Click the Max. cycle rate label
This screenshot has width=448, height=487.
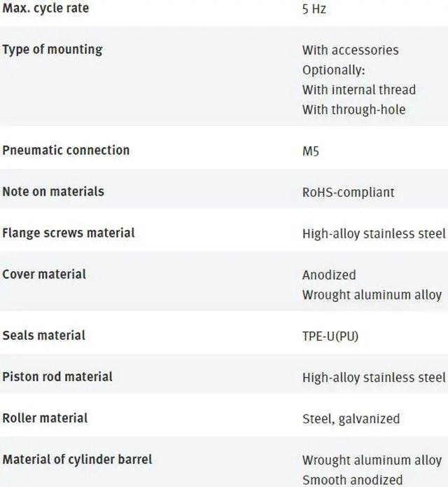tap(45, 8)
